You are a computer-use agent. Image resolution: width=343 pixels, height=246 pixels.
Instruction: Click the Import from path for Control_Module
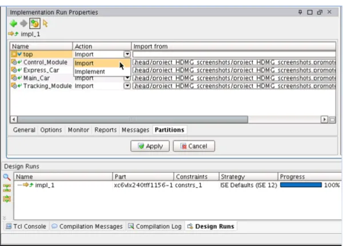(x=234, y=62)
